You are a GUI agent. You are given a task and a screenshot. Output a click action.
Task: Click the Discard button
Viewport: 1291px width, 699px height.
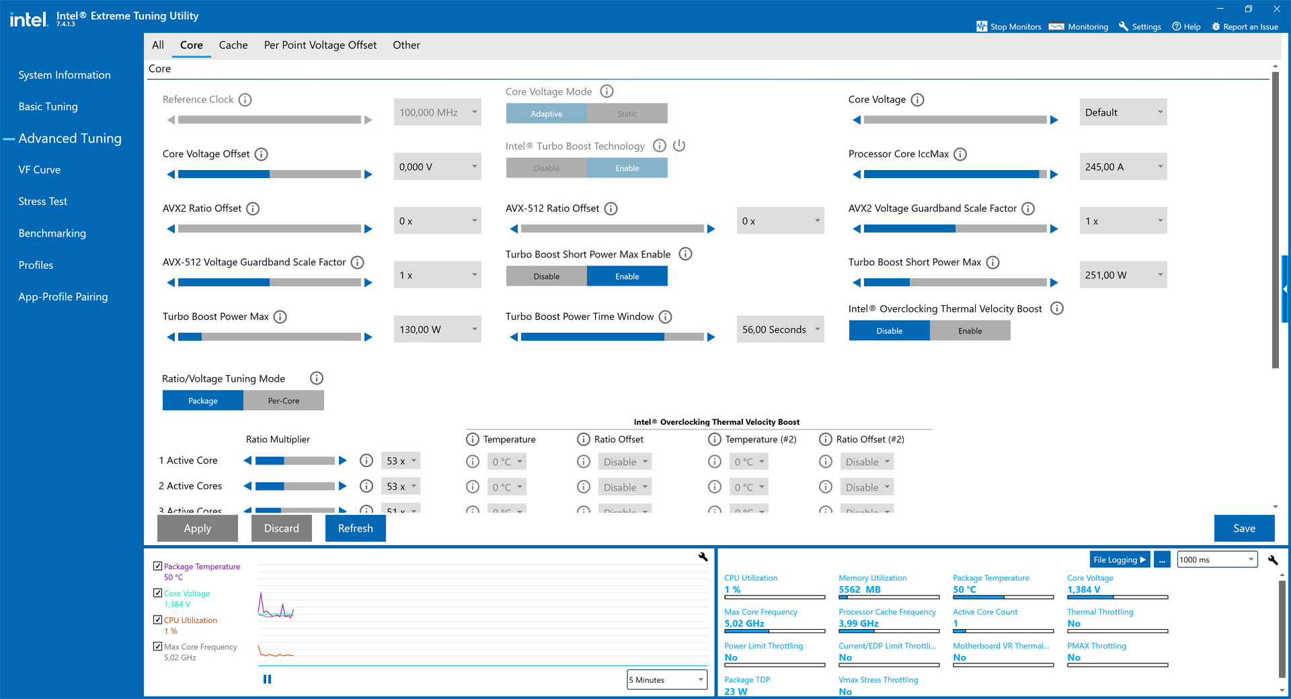[x=282, y=528]
